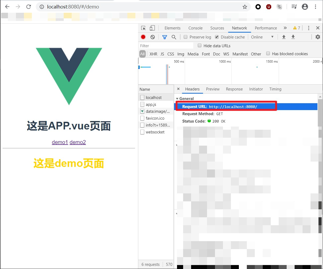This screenshot has height=269, width=323.
Task: Filter requests by Font type
Action: tap(206, 54)
